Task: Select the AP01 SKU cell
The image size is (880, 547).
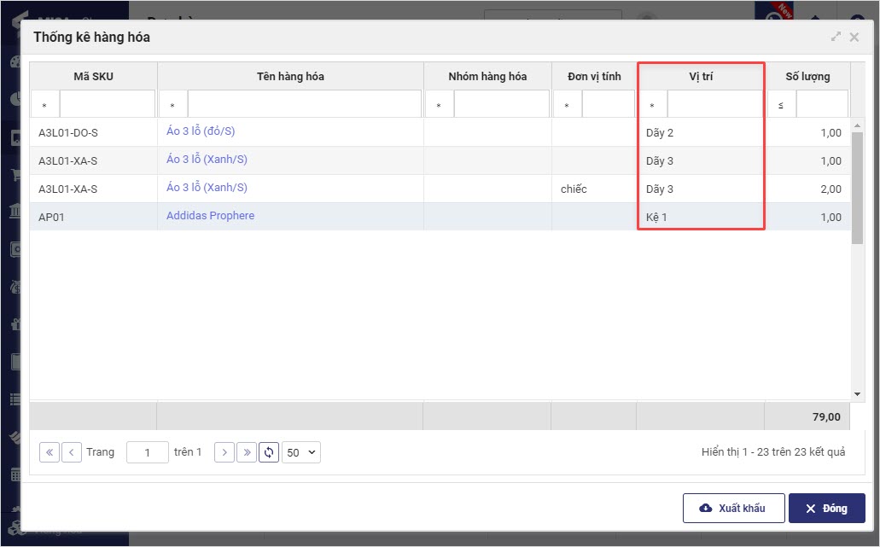Action: (93, 217)
